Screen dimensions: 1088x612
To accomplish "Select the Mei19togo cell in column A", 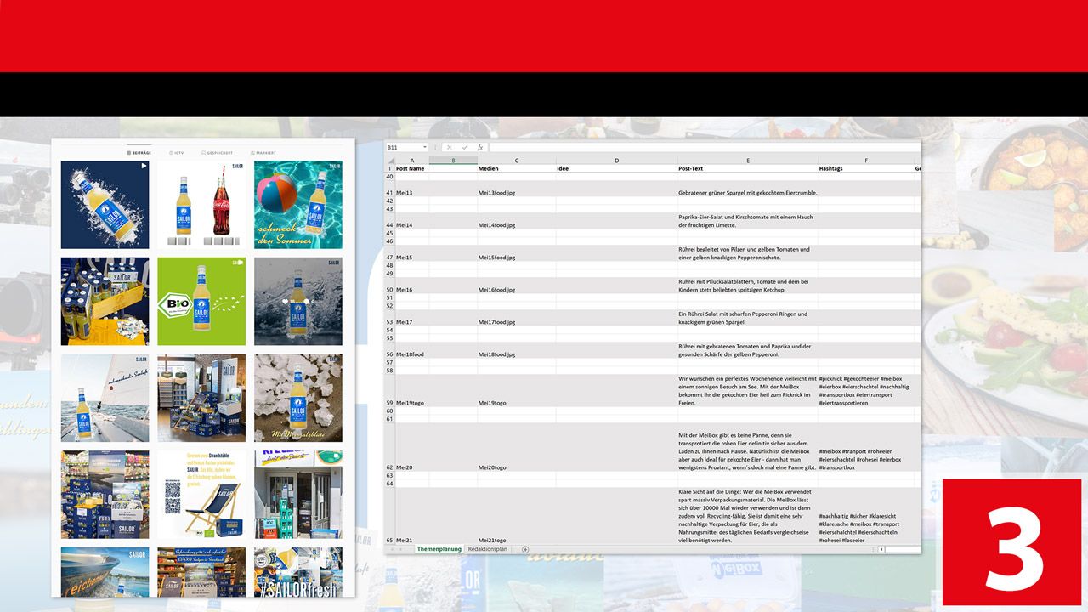I will (x=411, y=402).
